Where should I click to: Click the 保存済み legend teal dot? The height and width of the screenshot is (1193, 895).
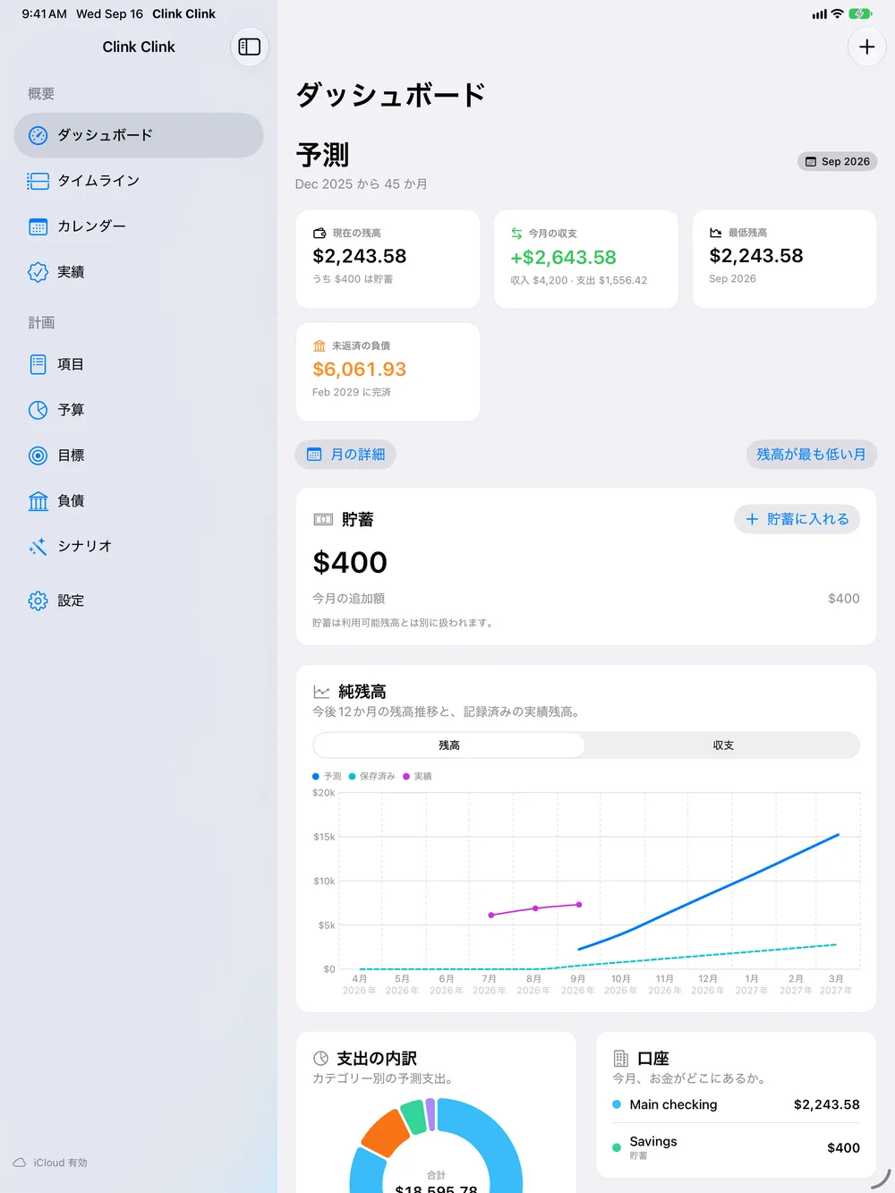tap(353, 777)
